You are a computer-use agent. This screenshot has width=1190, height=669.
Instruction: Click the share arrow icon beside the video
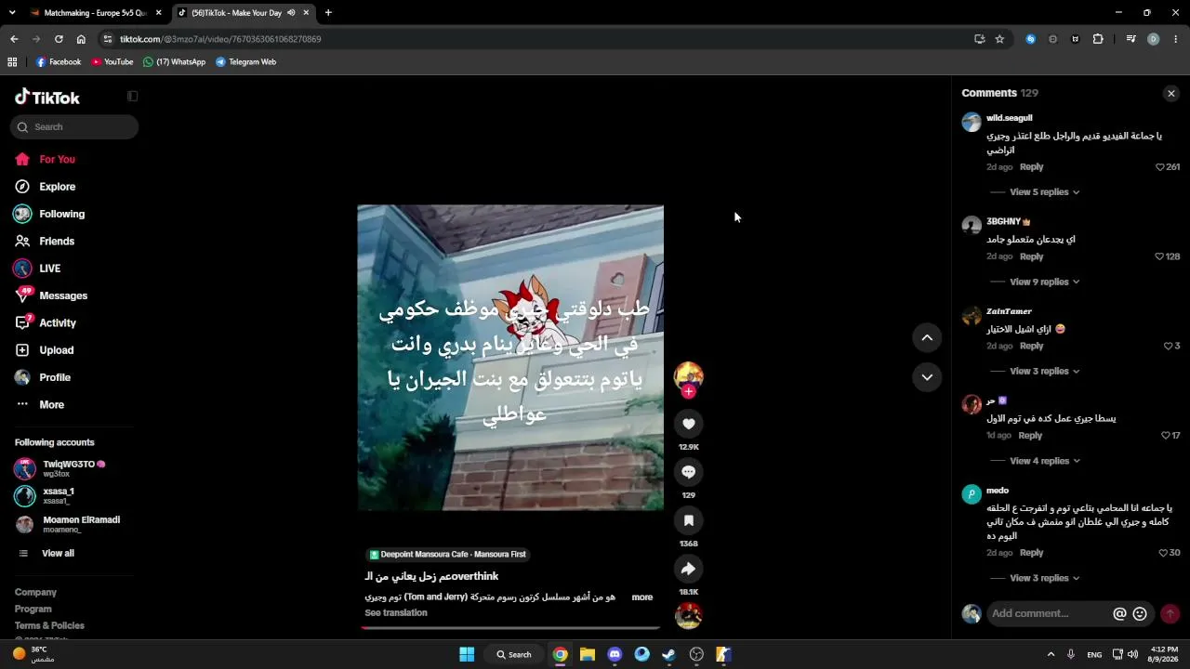[x=688, y=569]
